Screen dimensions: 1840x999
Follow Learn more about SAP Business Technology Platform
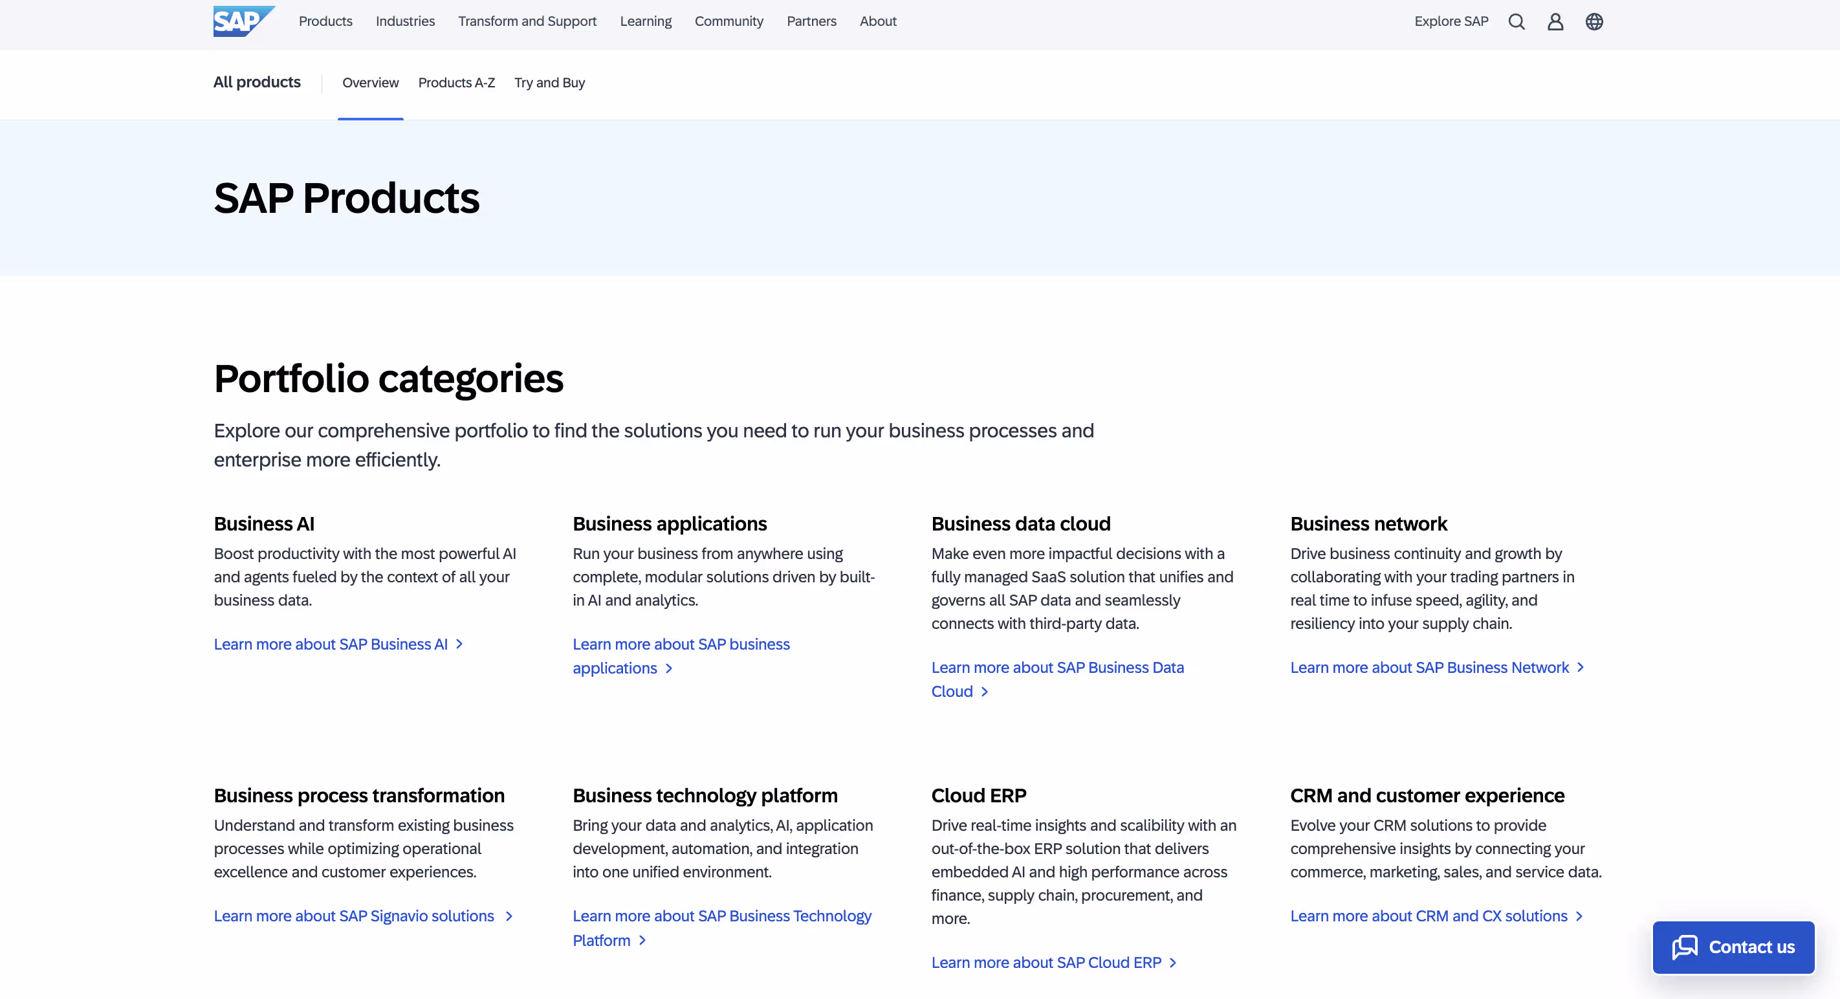tap(722, 928)
